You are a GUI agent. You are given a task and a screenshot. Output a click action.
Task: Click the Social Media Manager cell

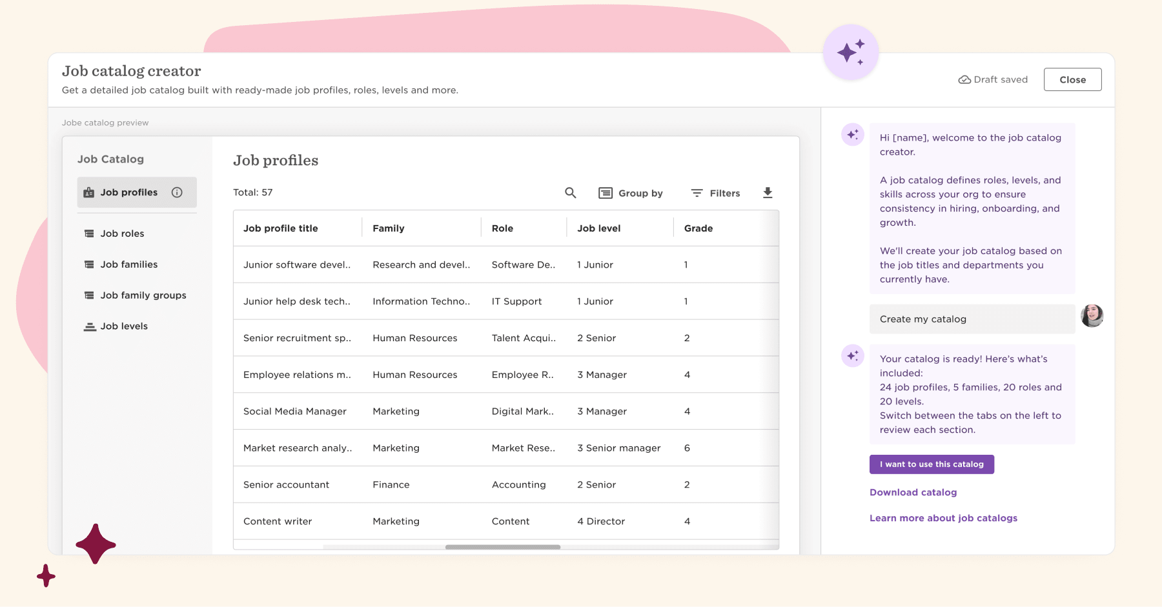coord(295,412)
